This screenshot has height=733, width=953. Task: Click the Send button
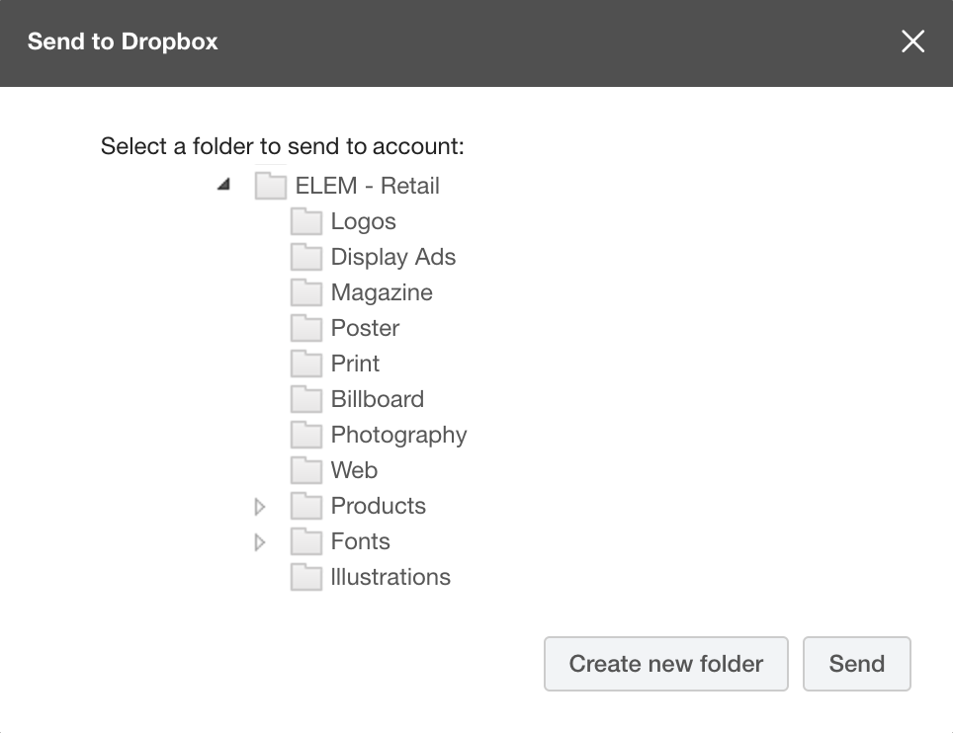[x=857, y=664]
